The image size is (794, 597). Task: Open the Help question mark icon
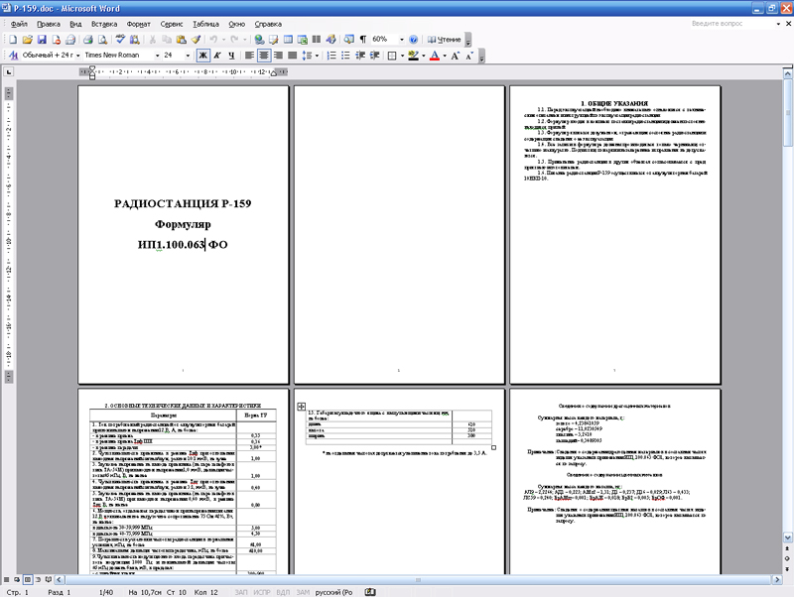click(414, 40)
